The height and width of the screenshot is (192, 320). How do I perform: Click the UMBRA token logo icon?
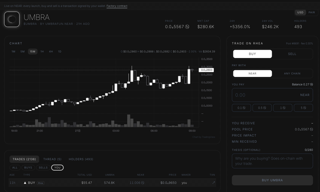[12, 19]
